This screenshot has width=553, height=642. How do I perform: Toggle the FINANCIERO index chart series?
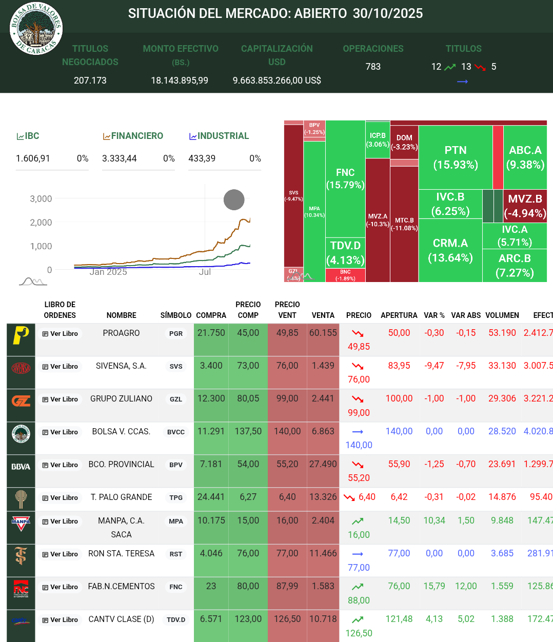pyautogui.click(x=133, y=136)
